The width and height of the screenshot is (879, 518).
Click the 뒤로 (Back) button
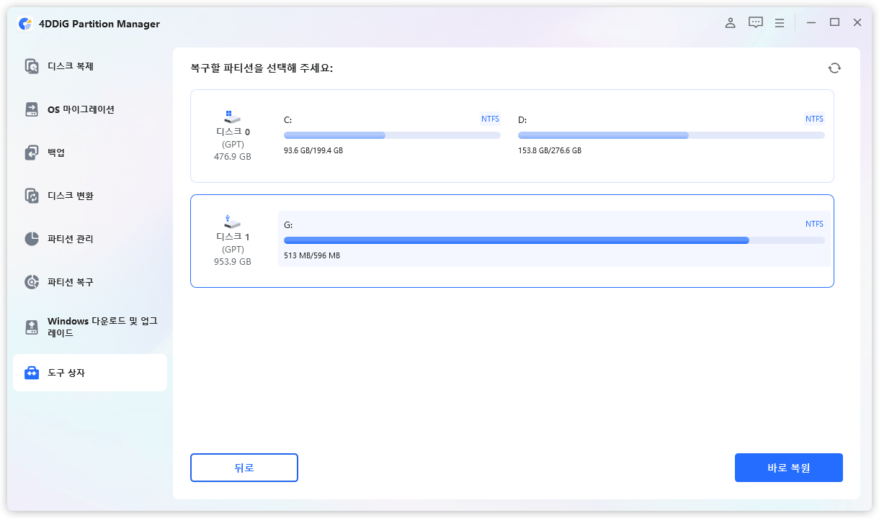click(x=244, y=468)
